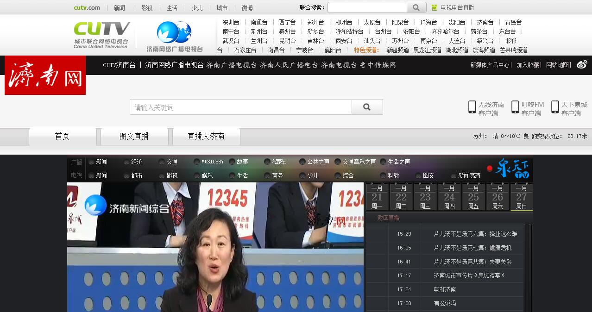Click the CUTV logo
Image resolution: width=592 pixels, height=312 pixels.
point(102,35)
